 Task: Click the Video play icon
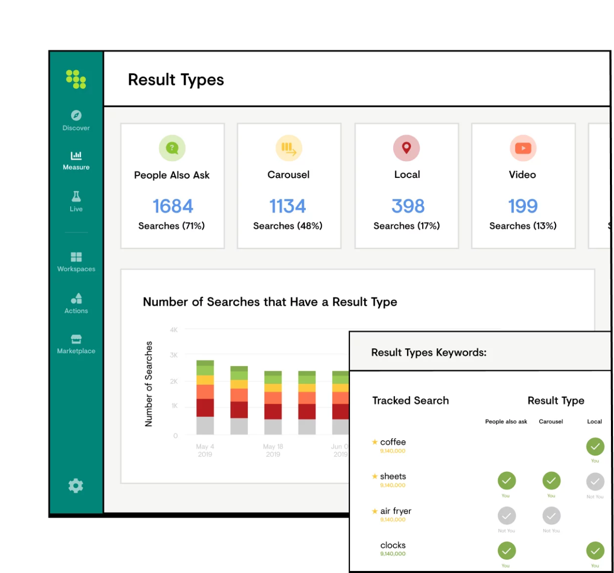[x=523, y=148]
